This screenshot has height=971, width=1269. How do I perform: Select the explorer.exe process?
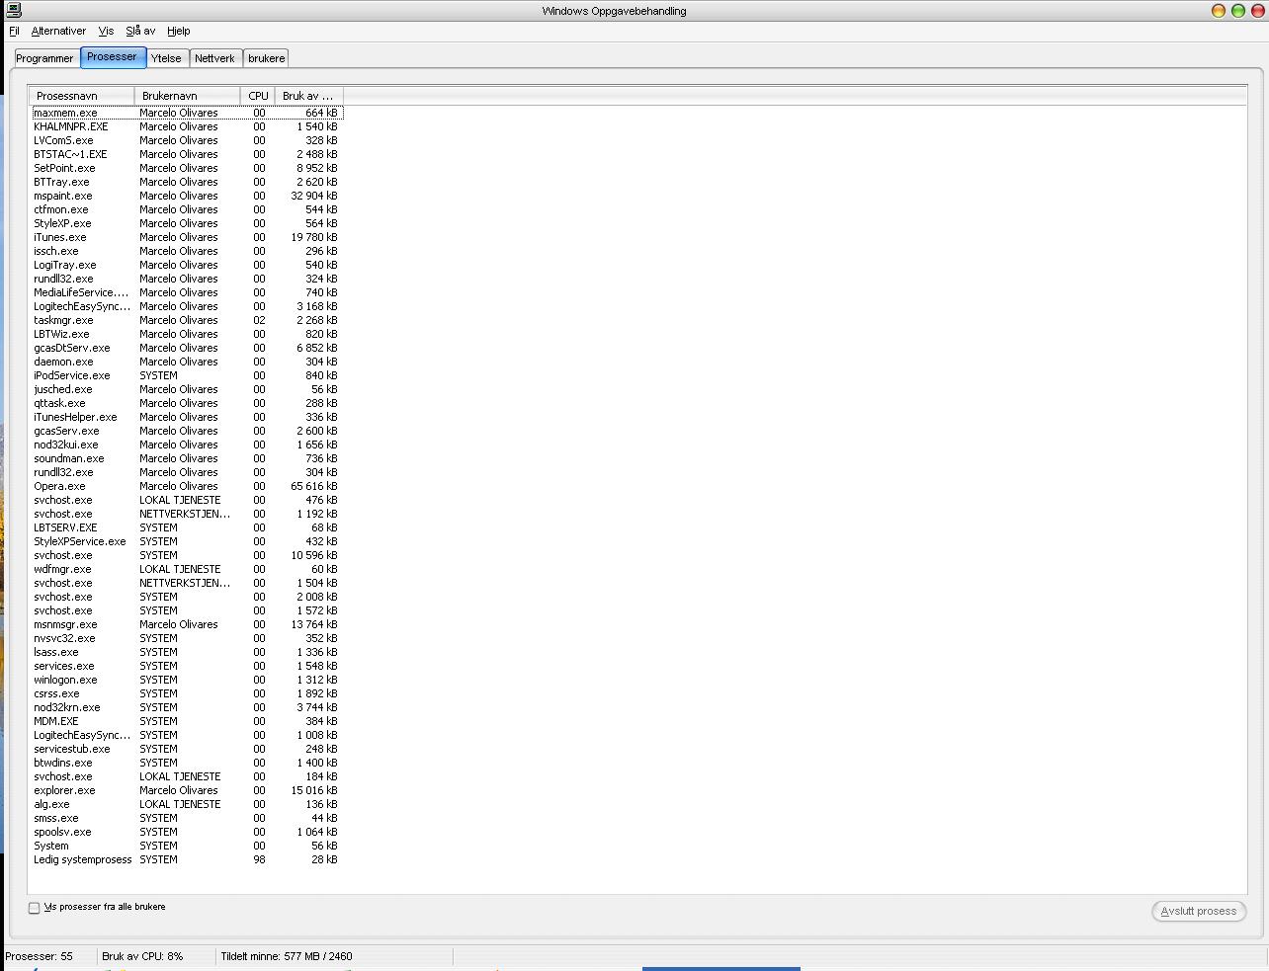(187, 790)
